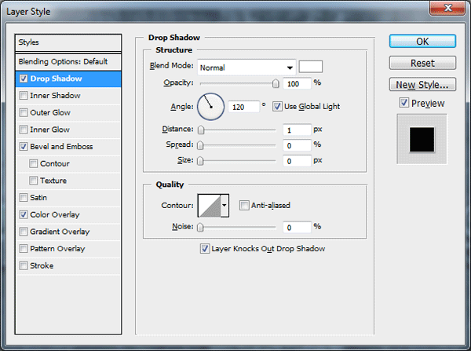Click the black style preview square
The height and width of the screenshot is (351, 471).
[422, 140]
